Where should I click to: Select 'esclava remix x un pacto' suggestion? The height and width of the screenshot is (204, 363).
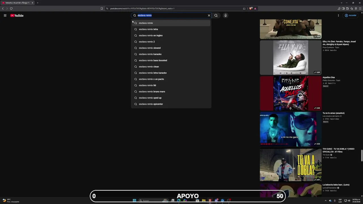171,79
